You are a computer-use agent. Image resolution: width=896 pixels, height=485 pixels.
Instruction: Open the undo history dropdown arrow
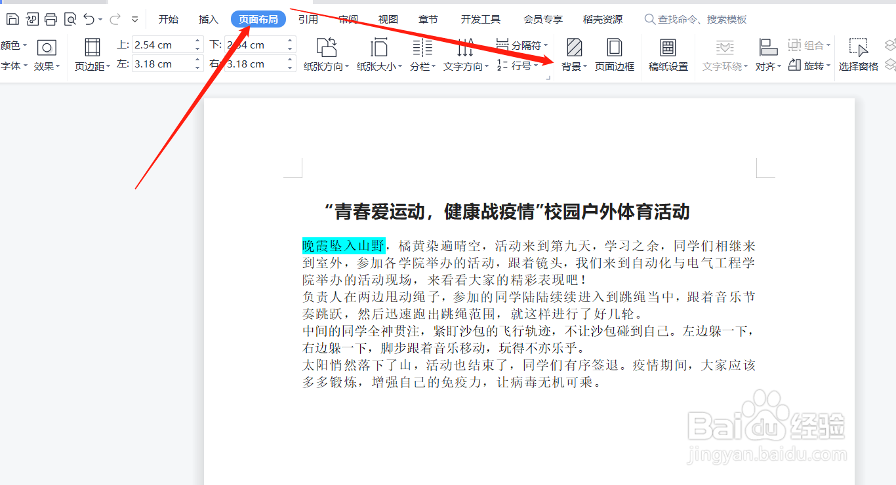pyautogui.click(x=100, y=20)
